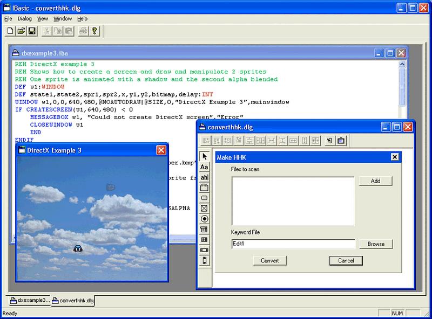Select the arrow pointer tool in dialog editor

(x=204, y=156)
